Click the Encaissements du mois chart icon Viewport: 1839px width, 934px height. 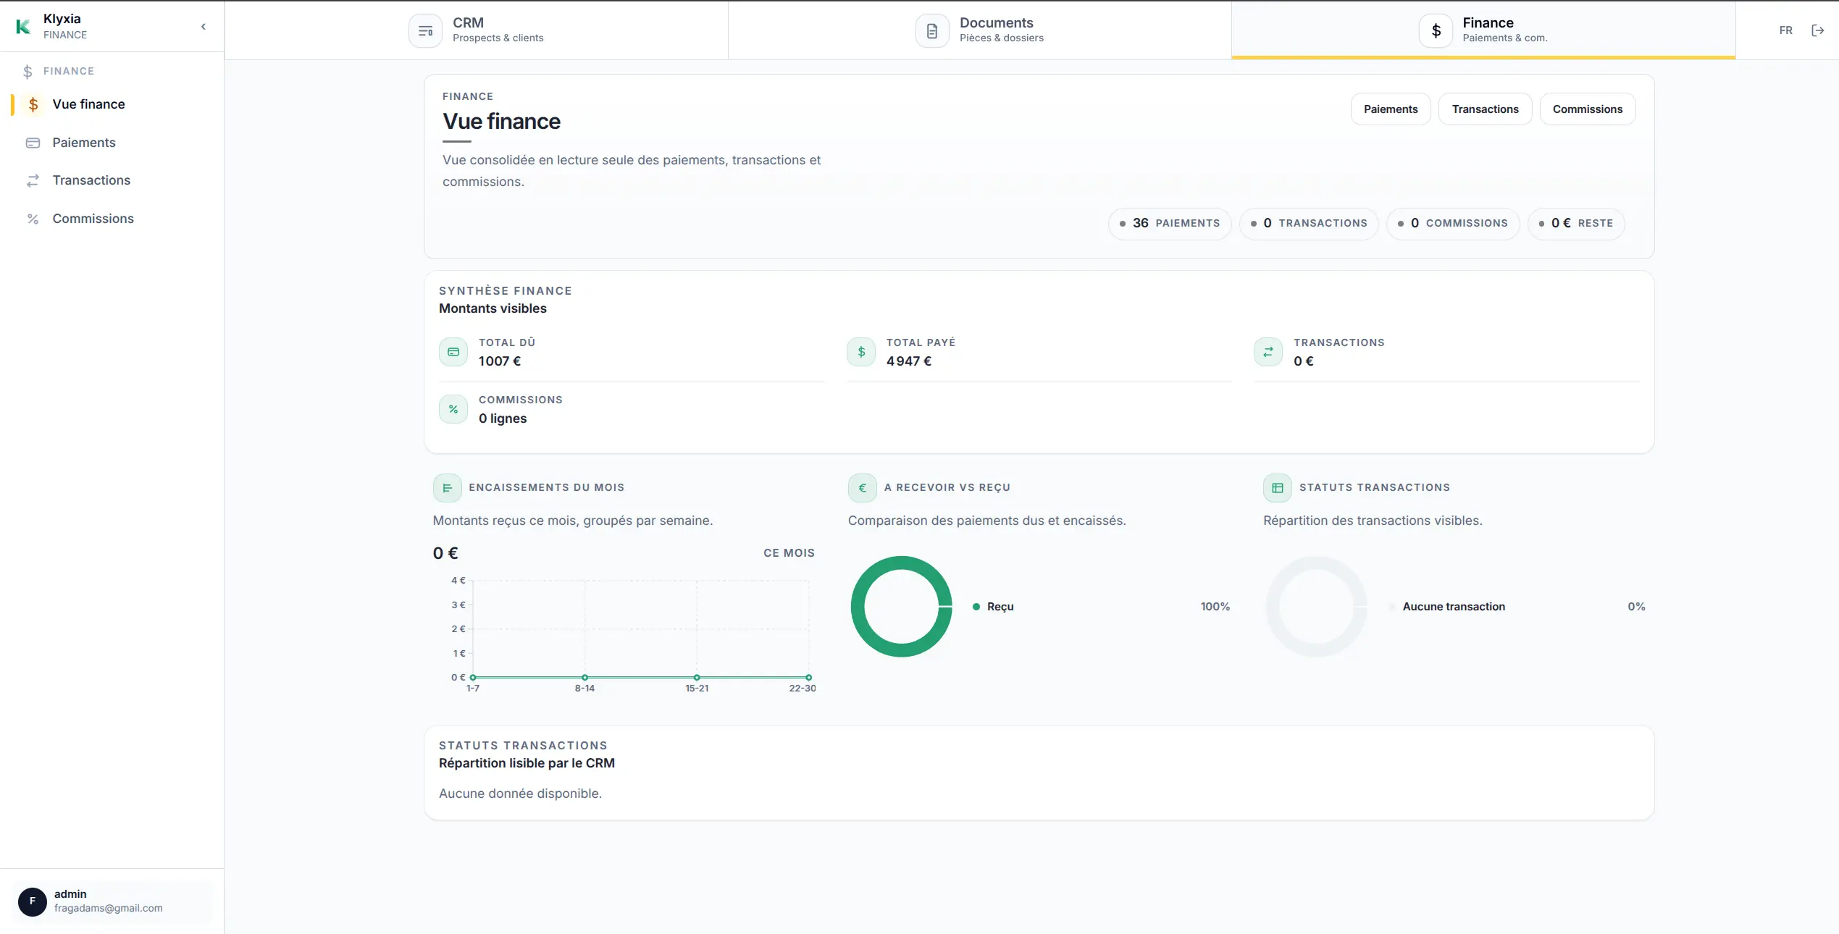pyautogui.click(x=447, y=488)
